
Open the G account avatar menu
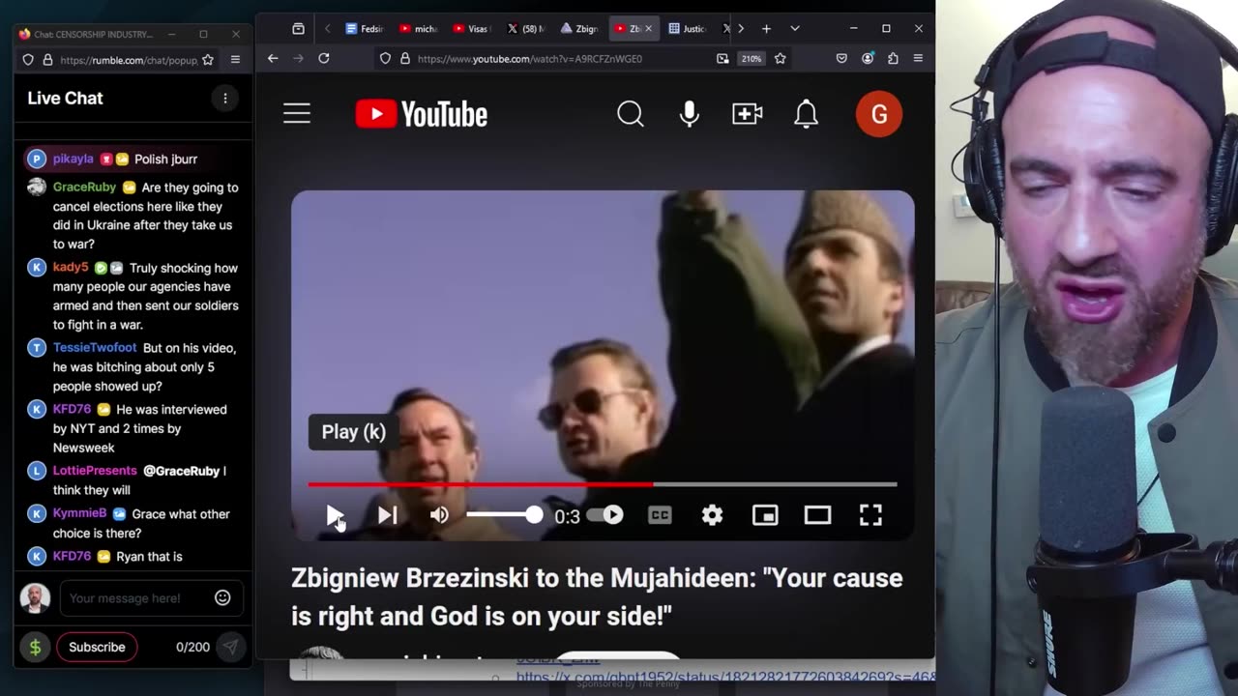point(879,114)
